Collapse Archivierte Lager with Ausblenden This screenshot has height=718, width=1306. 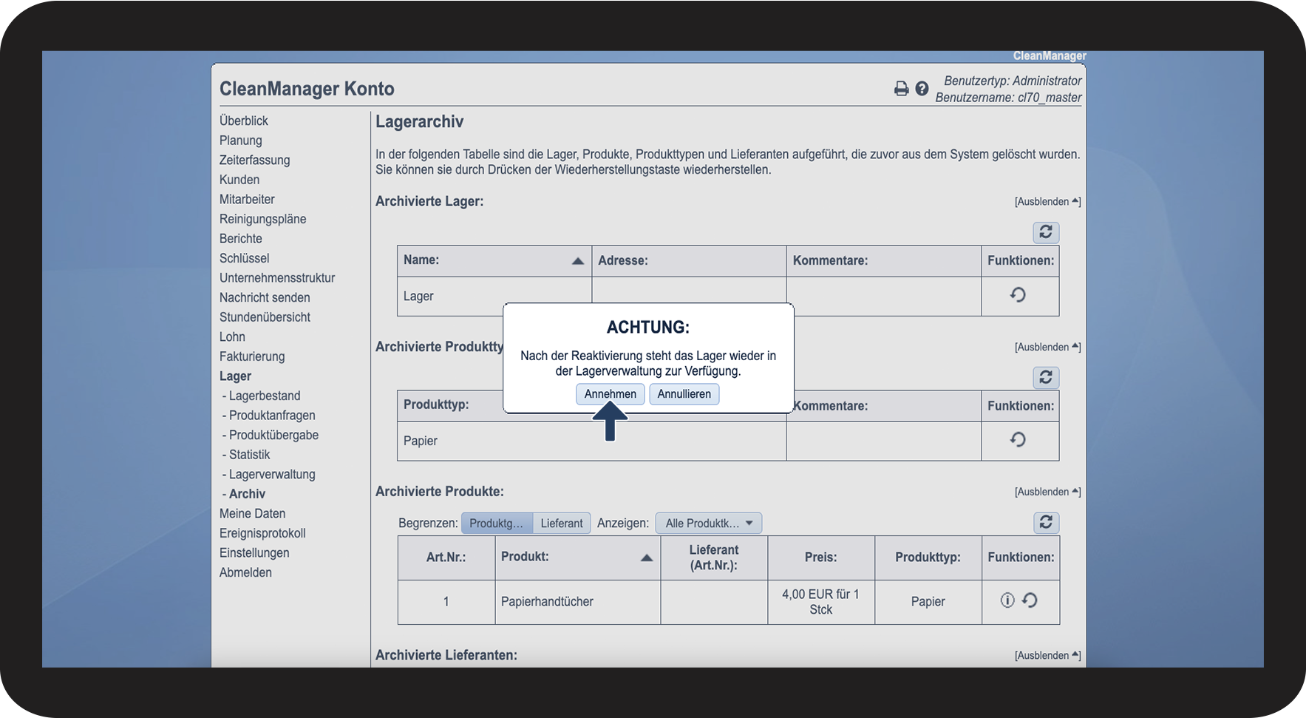point(1047,202)
